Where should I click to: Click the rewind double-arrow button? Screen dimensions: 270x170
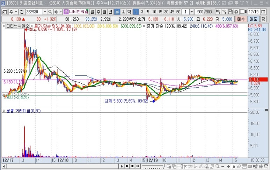pyautogui.click(x=127, y=166)
